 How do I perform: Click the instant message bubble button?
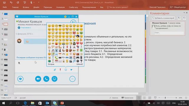pyautogui.click(x=20, y=79)
